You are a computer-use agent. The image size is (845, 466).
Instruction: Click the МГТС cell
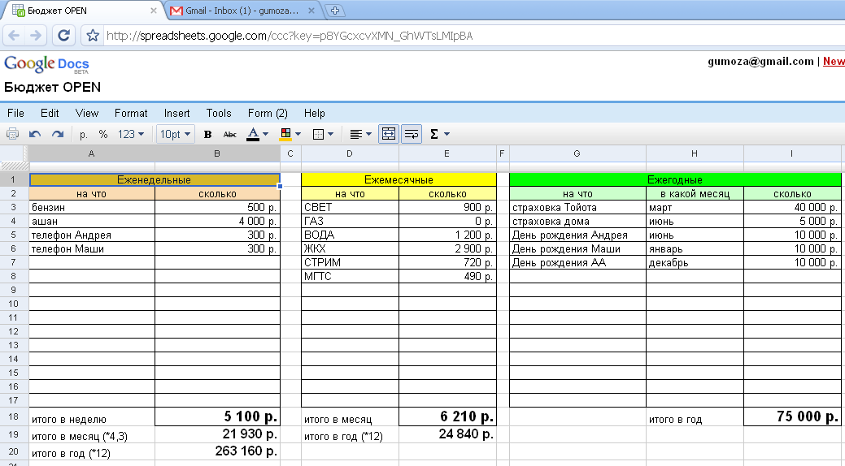pyautogui.click(x=351, y=276)
